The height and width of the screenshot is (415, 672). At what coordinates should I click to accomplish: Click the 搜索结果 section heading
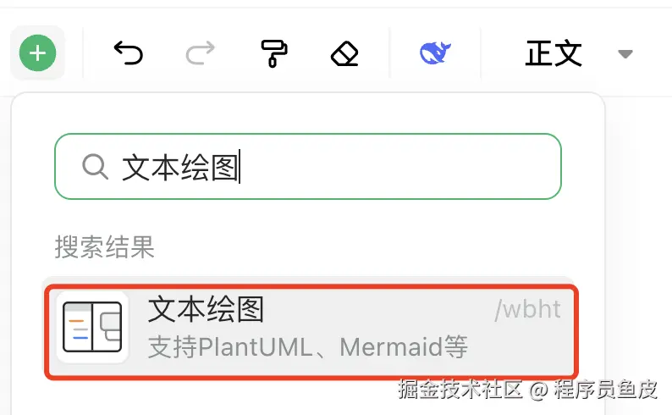(x=104, y=247)
